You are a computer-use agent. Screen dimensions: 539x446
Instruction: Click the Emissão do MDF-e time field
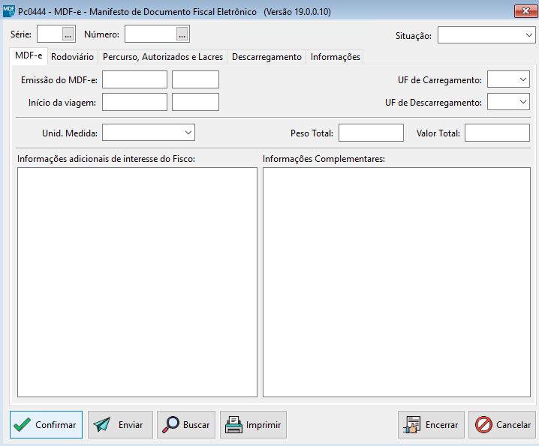[x=195, y=79]
